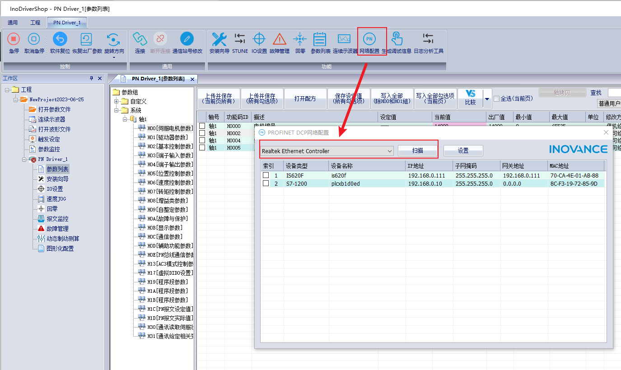Image resolution: width=621 pixels, height=370 pixels.
Task: Select 参数监控 in the workspace tree
Action: [49, 149]
